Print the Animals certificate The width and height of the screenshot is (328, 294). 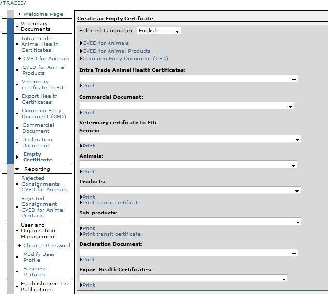coord(88,172)
